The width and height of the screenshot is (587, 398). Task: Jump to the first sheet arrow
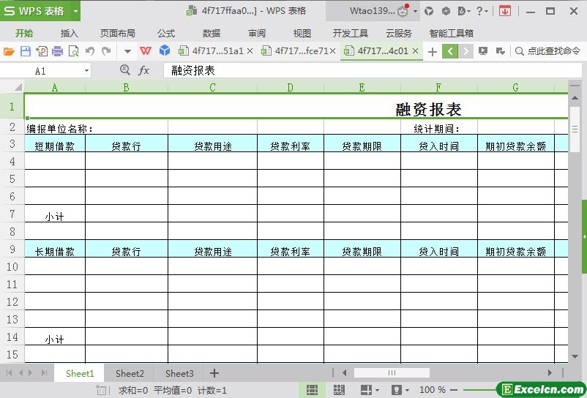[x=10, y=373]
